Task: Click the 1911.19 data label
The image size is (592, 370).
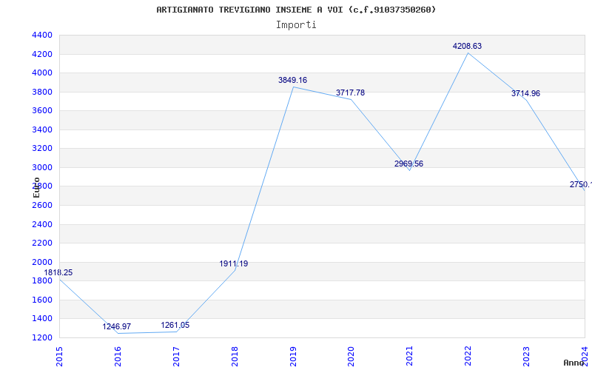Action: (x=234, y=263)
